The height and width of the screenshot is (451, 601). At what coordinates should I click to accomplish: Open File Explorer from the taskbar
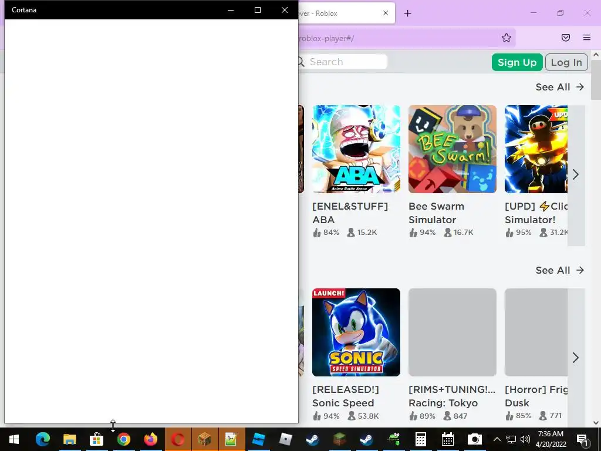(69, 439)
